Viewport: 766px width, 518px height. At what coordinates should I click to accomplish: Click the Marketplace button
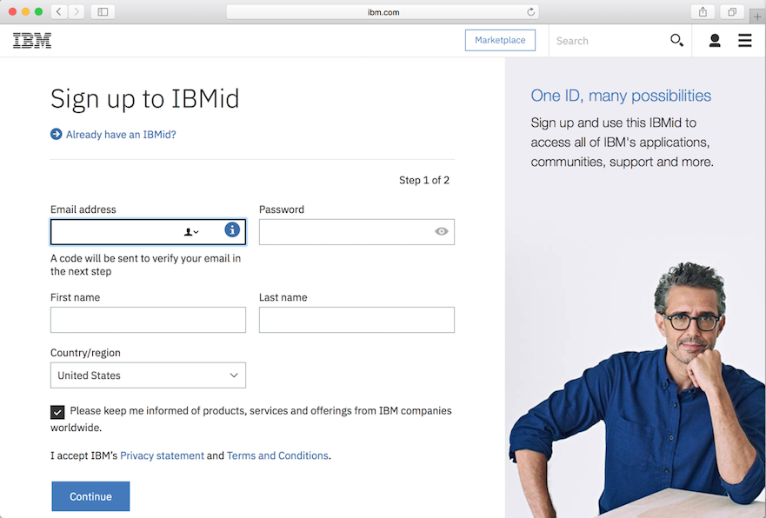(x=500, y=40)
